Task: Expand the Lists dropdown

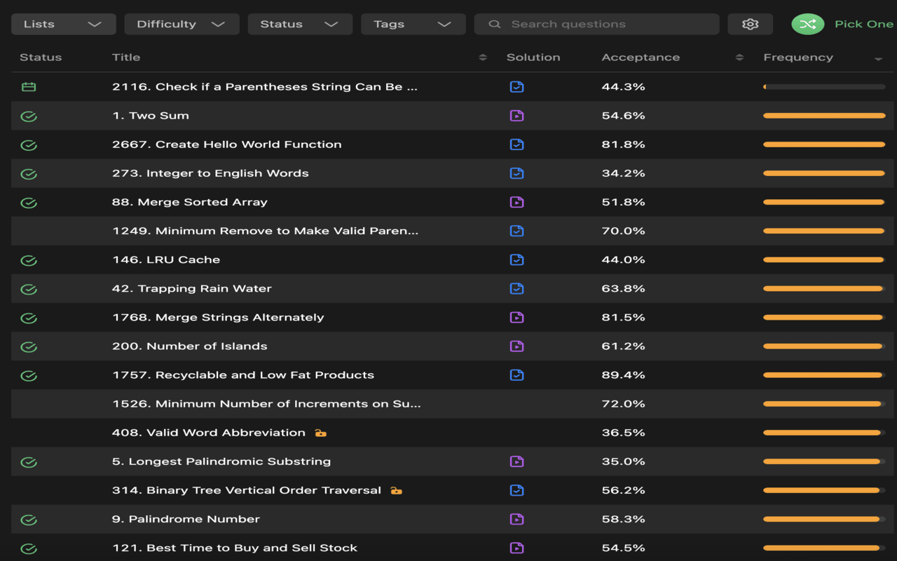Action: (x=62, y=24)
